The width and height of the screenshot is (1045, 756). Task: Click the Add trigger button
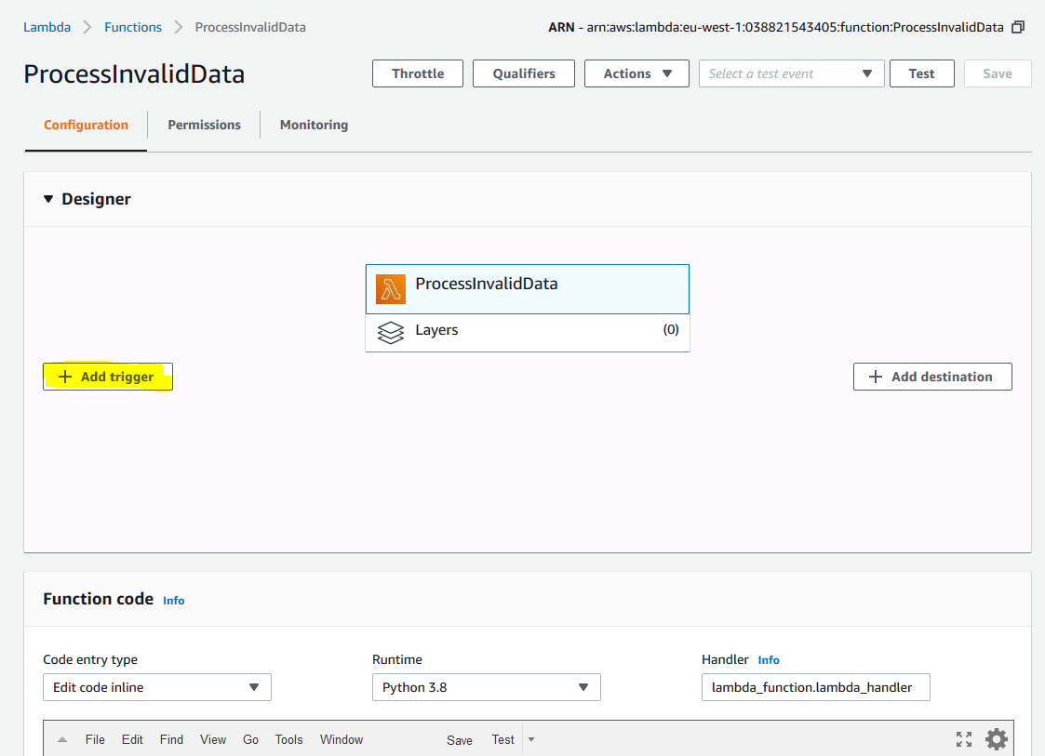point(108,377)
